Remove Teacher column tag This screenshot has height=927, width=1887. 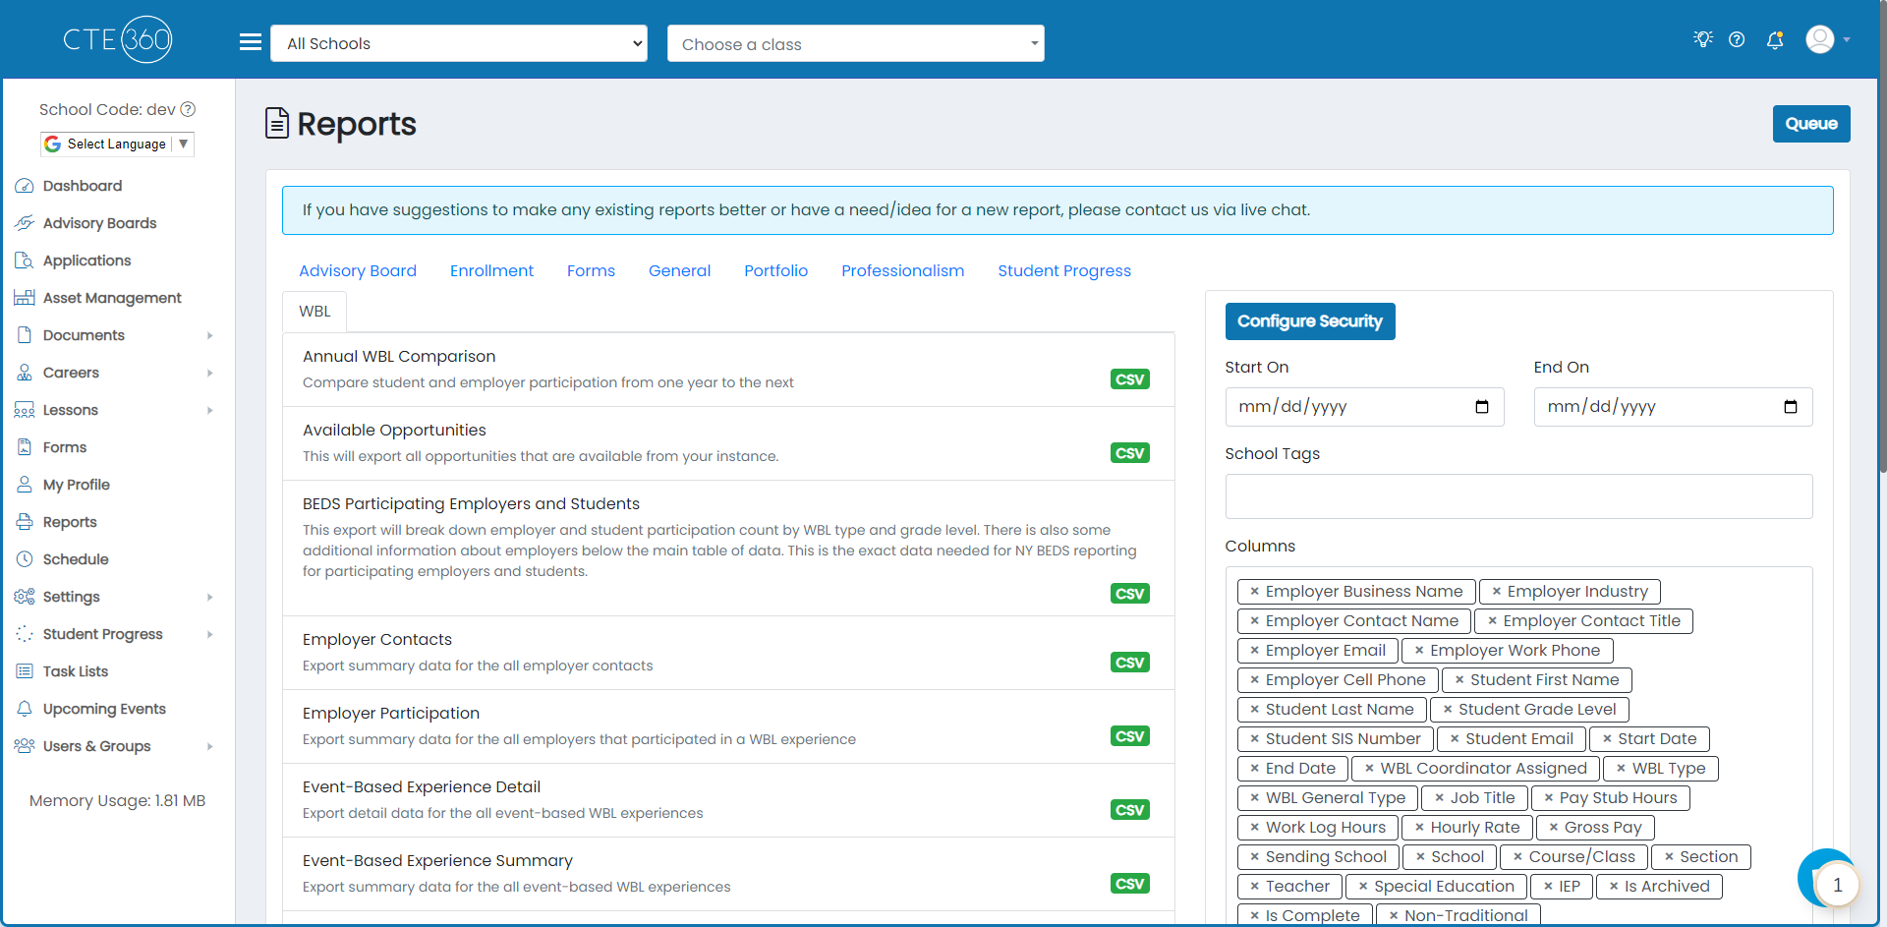point(1254,886)
